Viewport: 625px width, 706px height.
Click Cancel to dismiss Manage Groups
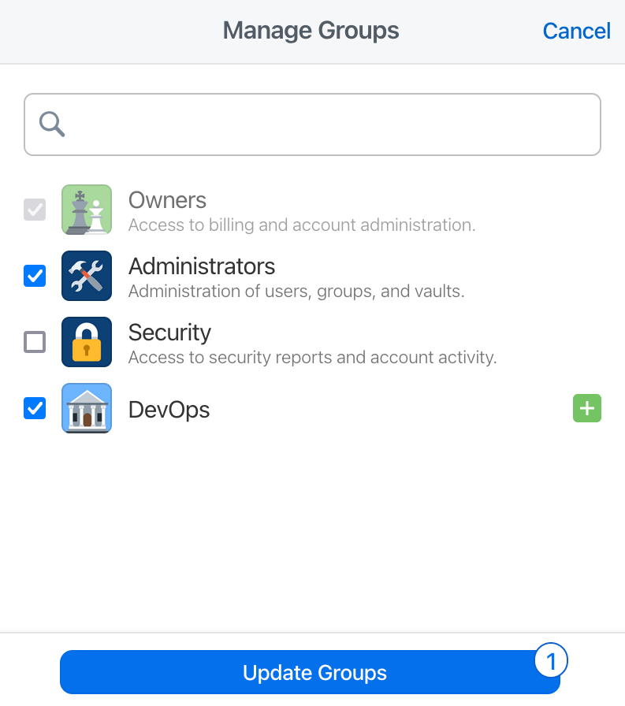pyautogui.click(x=576, y=31)
